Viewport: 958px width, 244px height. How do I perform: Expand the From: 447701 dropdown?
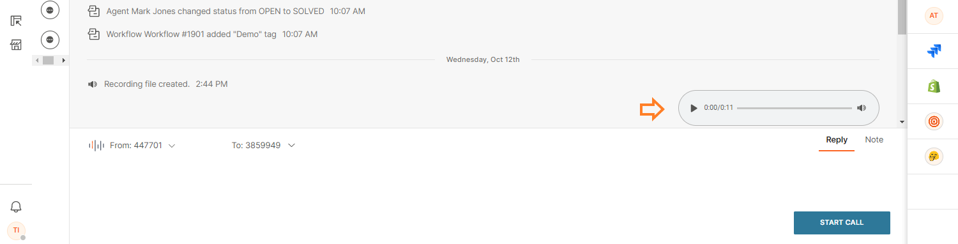171,146
